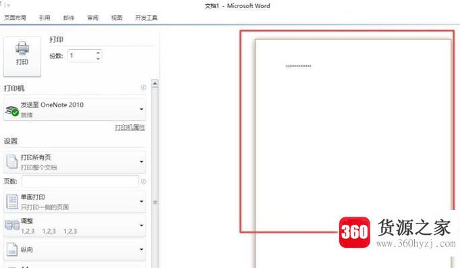The height and width of the screenshot is (268, 460).
Task: Click the OneNote 2010 printer status icon
Action: click(12, 111)
